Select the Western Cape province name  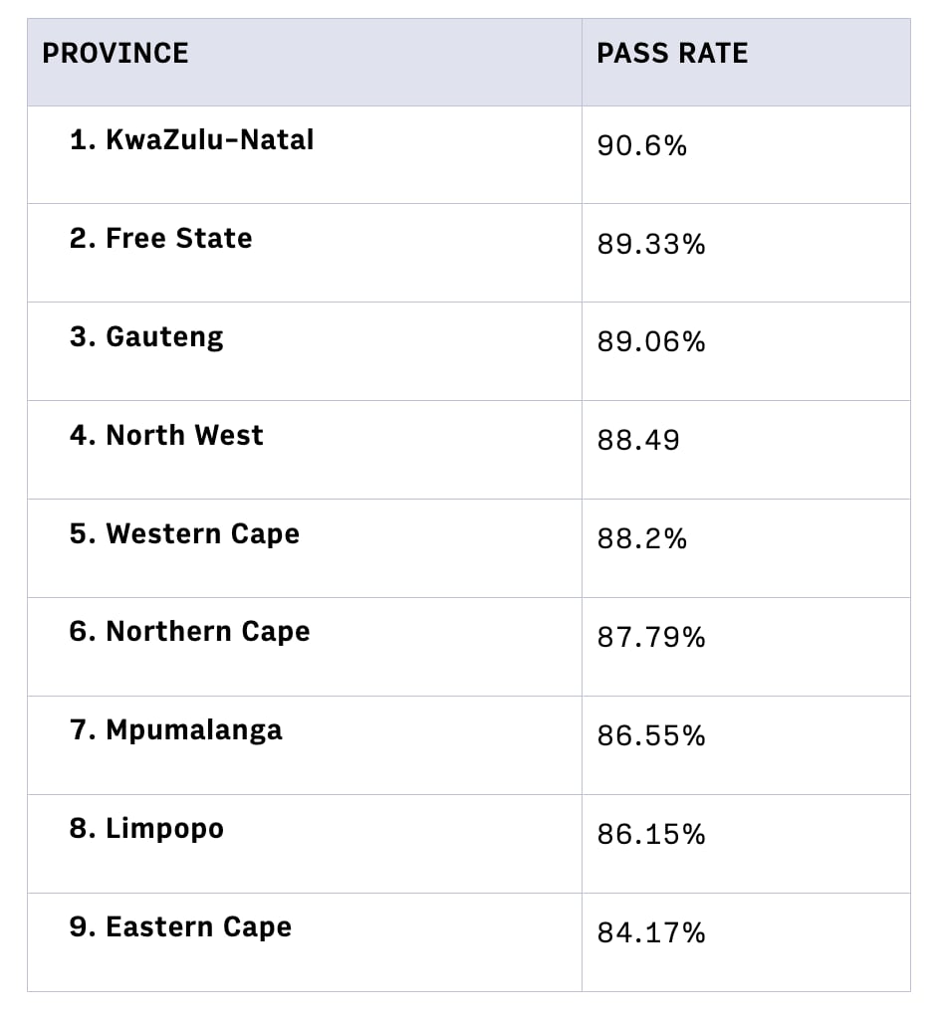point(184,534)
